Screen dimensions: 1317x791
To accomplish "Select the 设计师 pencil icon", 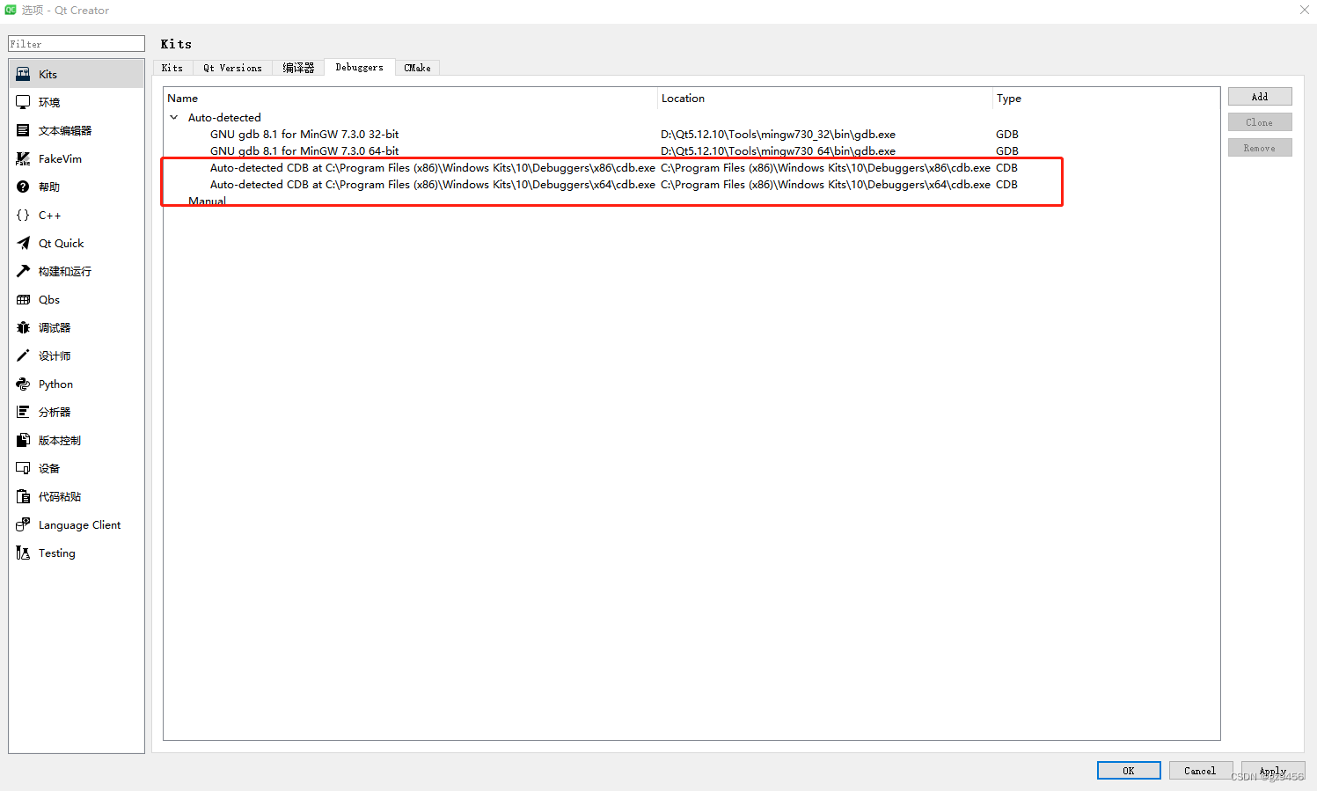I will 23,355.
